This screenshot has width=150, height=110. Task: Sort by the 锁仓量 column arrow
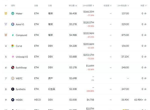76,6
